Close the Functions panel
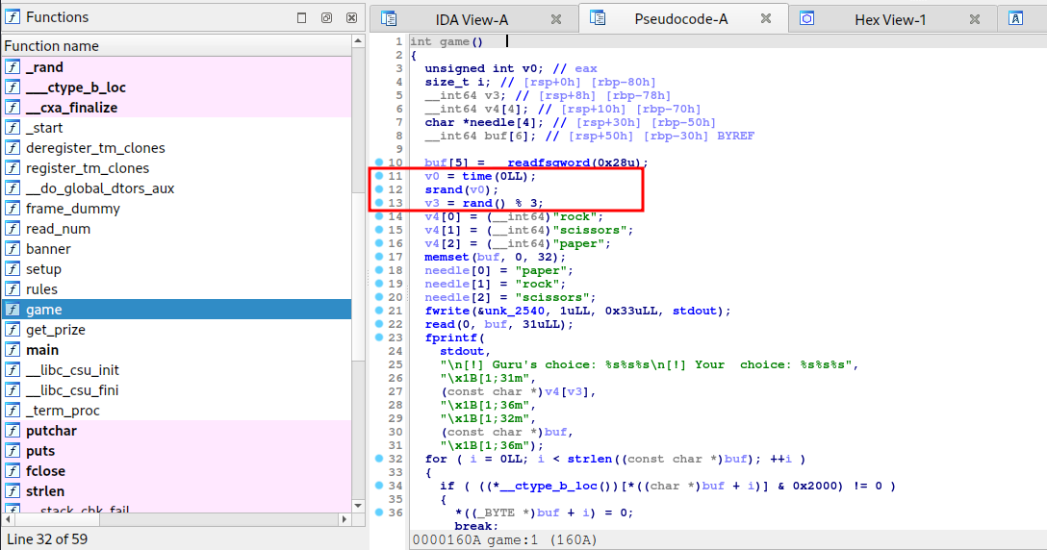This screenshot has width=1047, height=550. 351,17
